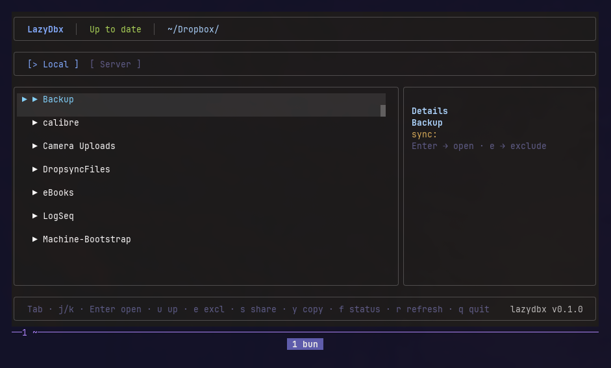Click the j/k shortcut hint
This screenshot has height=368, width=611.
(66, 309)
